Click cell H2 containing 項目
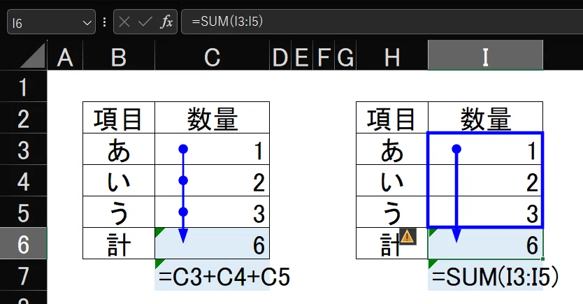Screen dimensions: 583x304 point(392,118)
